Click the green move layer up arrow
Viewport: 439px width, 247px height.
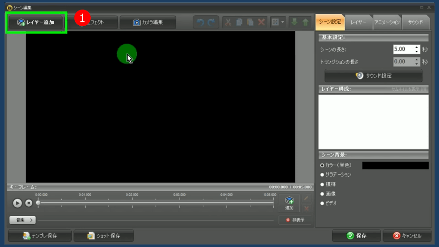pyautogui.click(x=305, y=22)
